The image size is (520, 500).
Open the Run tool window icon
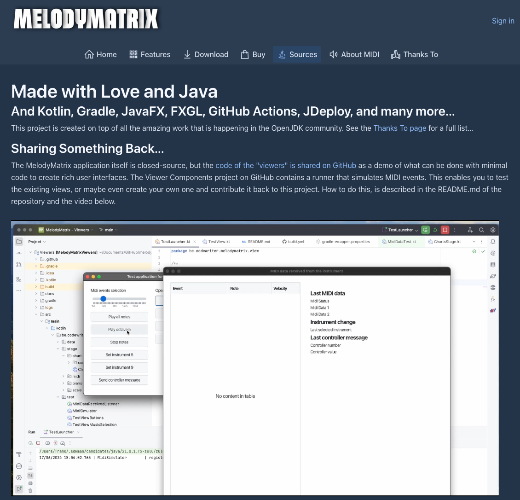point(19,489)
